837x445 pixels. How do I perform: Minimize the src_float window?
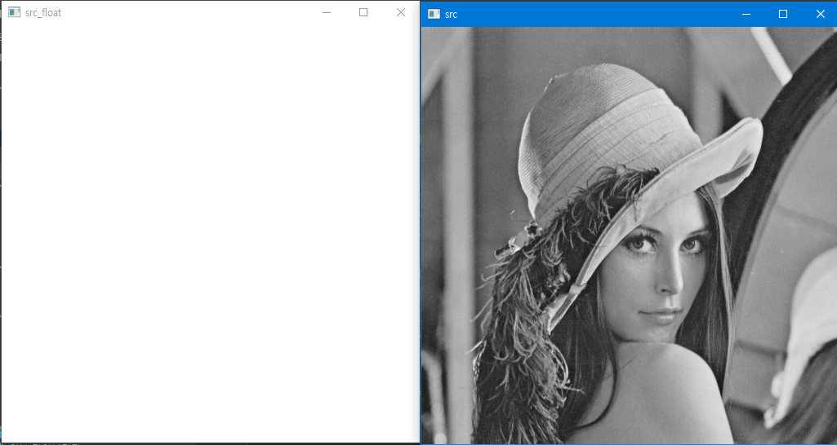(327, 12)
